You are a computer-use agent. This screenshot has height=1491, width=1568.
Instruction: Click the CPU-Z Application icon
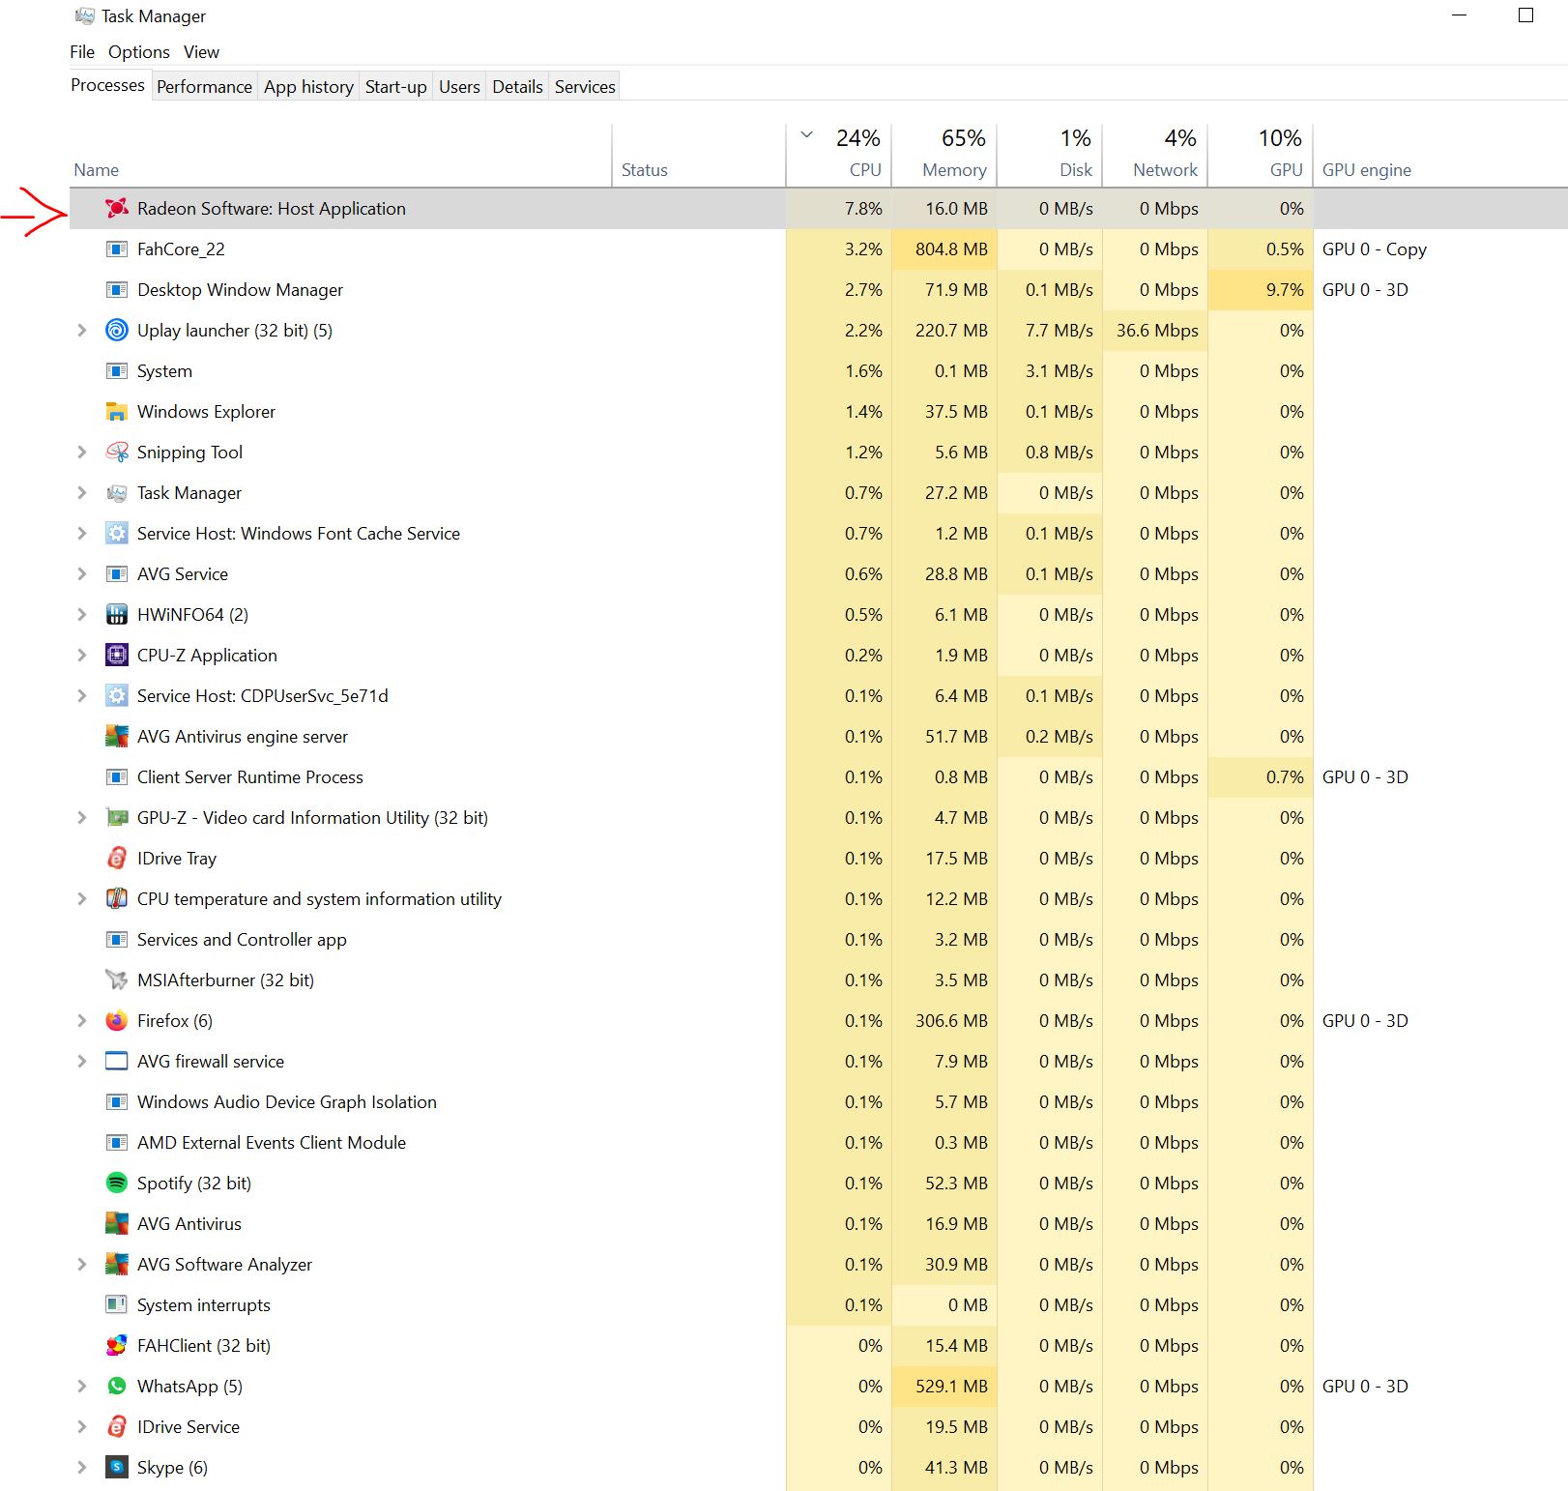click(x=117, y=655)
